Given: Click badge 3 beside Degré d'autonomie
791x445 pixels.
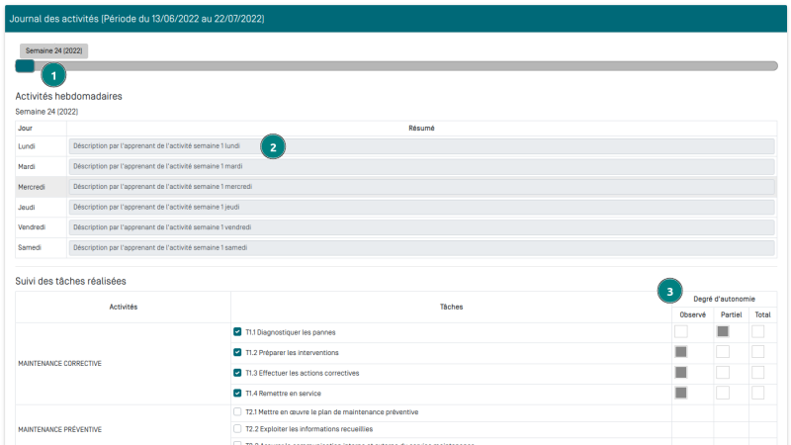Looking at the screenshot, I should [x=671, y=292].
